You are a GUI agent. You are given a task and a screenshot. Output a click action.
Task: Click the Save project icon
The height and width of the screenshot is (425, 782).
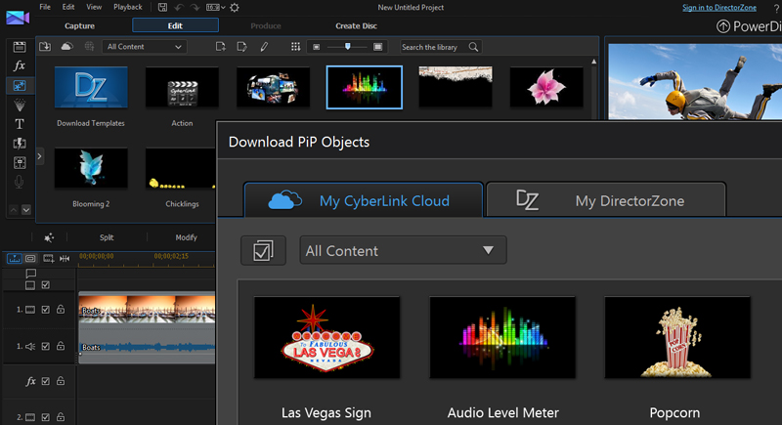point(162,7)
